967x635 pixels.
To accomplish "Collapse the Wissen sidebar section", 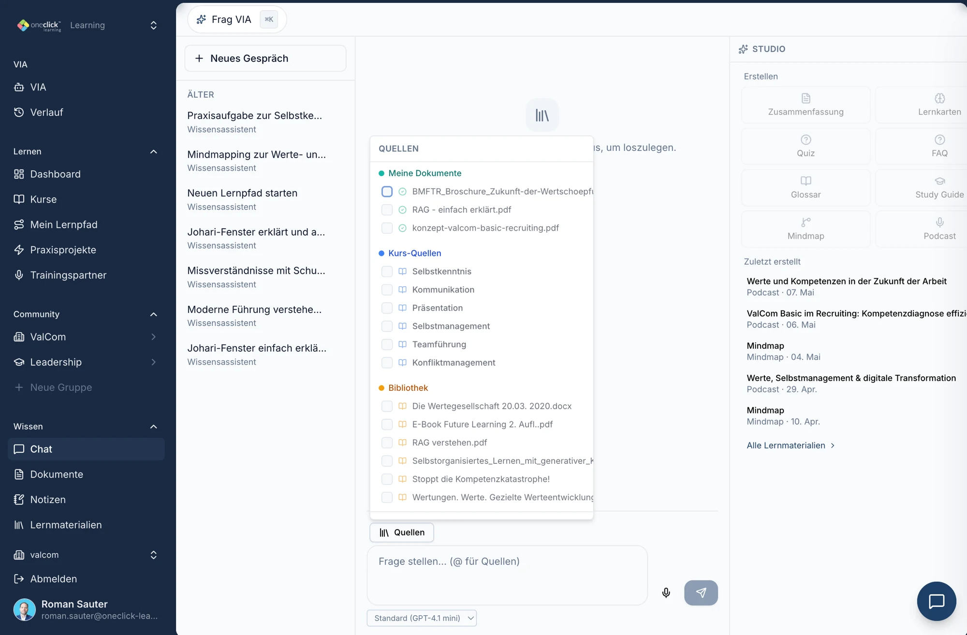I will pyautogui.click(x=153, y=427).
